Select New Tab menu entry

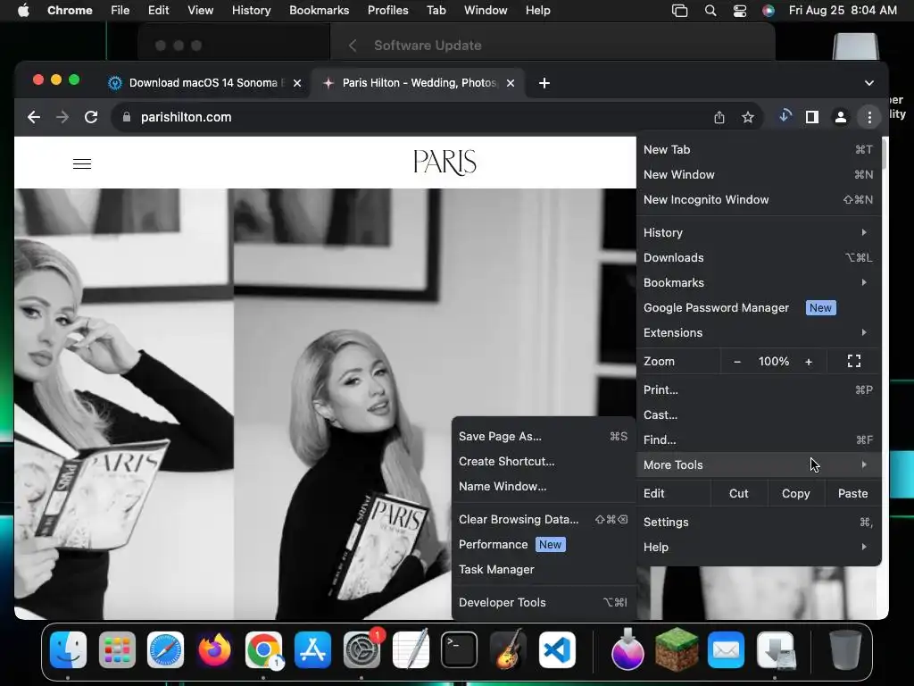click(757, 150)
